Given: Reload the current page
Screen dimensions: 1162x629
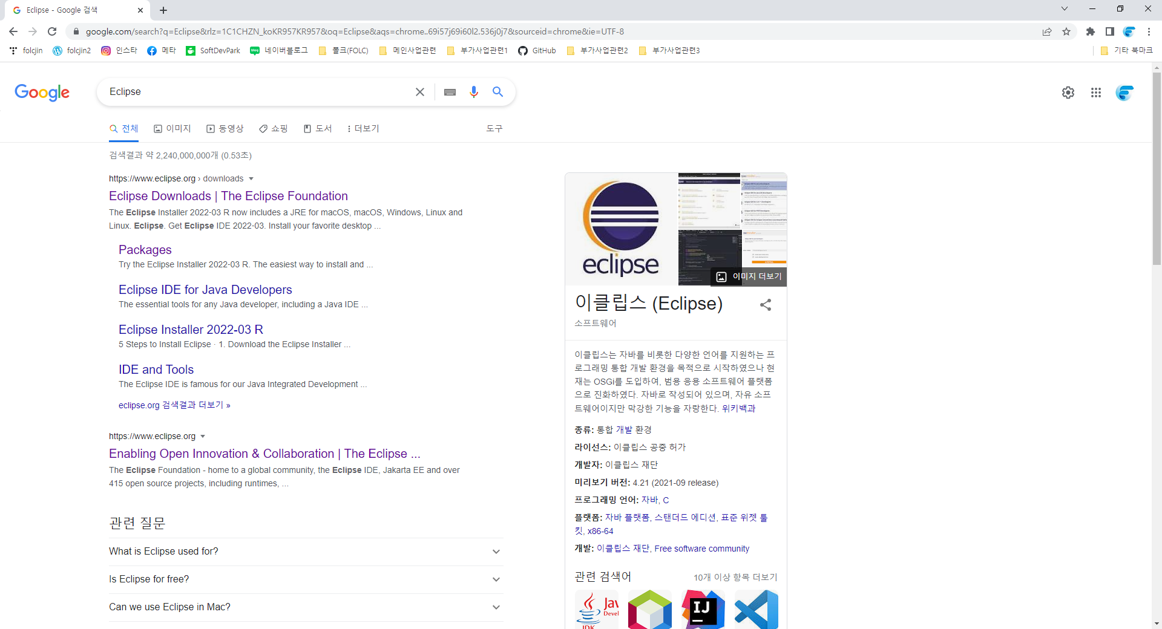Looking at the screenshot, I should [x=52, y=31].
